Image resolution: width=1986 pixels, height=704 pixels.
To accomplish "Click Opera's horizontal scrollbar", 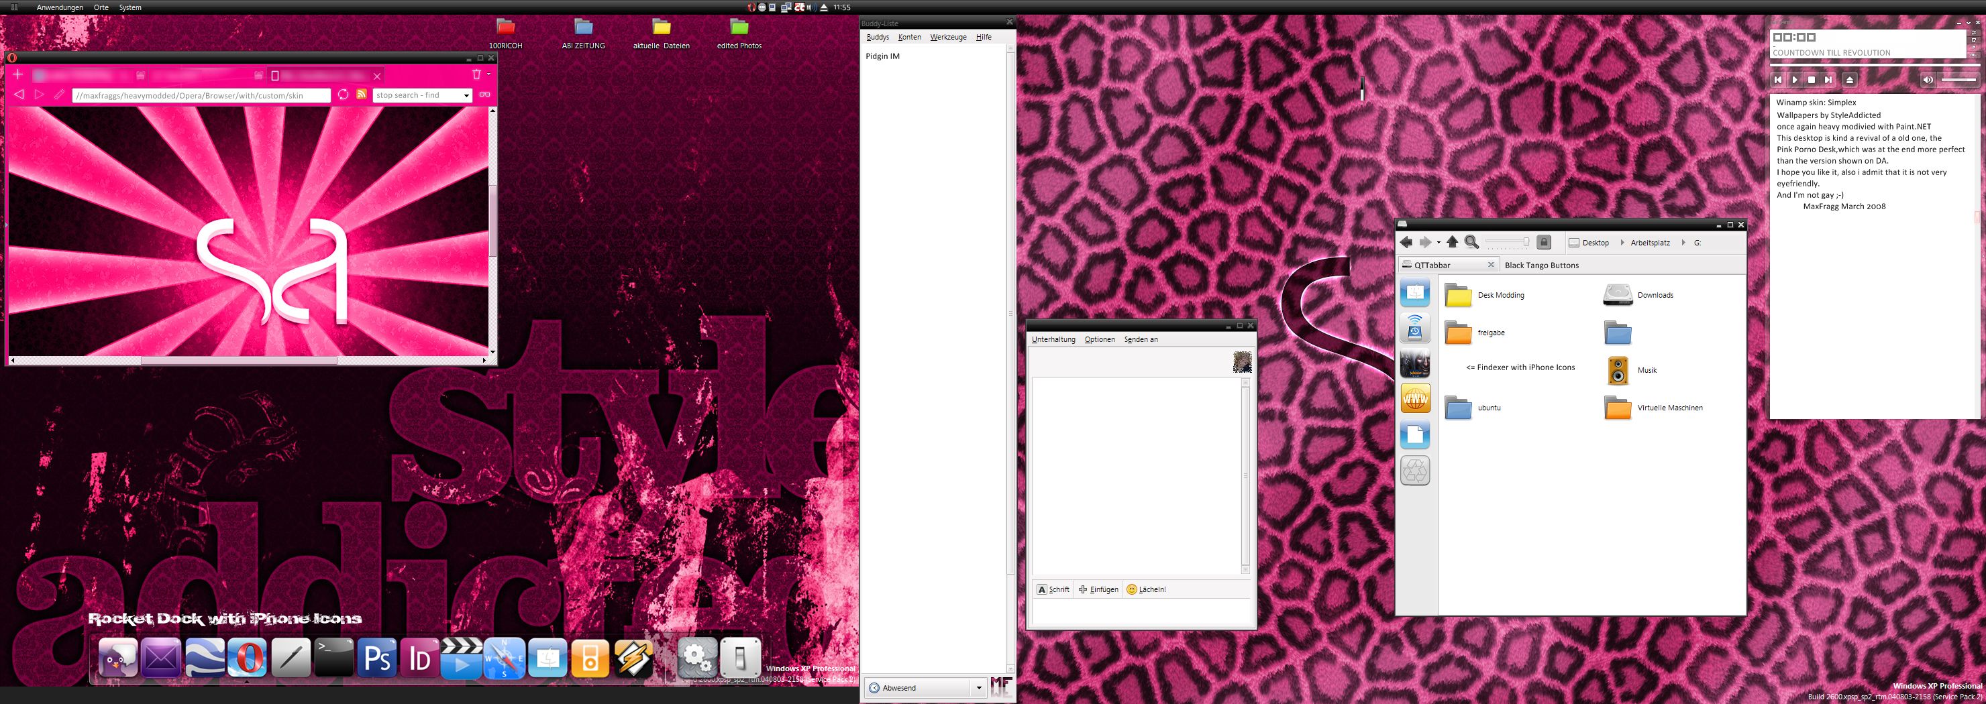I will pos(248,359).
